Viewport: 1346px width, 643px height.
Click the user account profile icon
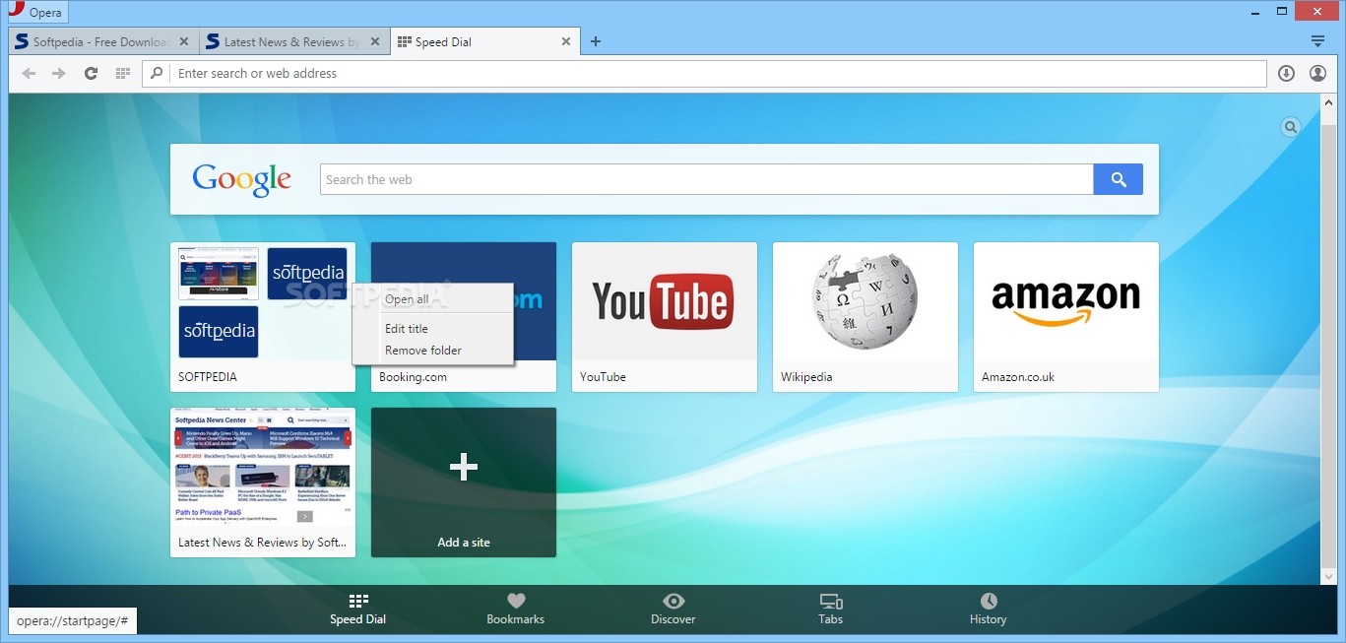[x=1317, y=74]
